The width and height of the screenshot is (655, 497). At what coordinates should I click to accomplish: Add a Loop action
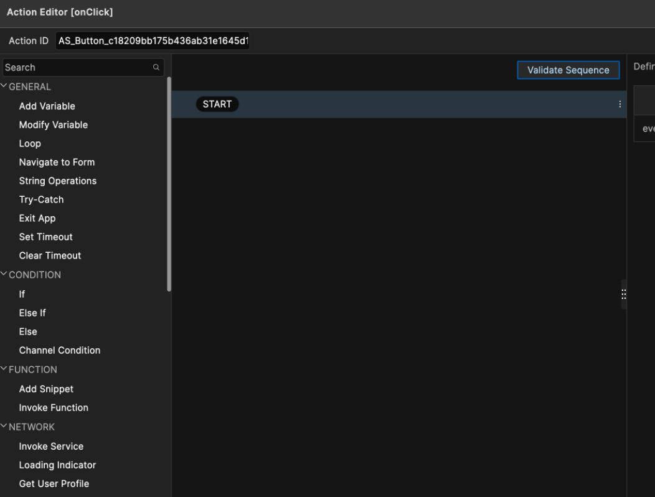pos(30,144)
